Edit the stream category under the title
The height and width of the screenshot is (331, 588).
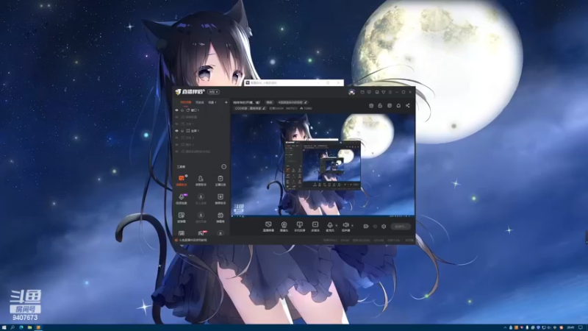(x=250, y=108)
